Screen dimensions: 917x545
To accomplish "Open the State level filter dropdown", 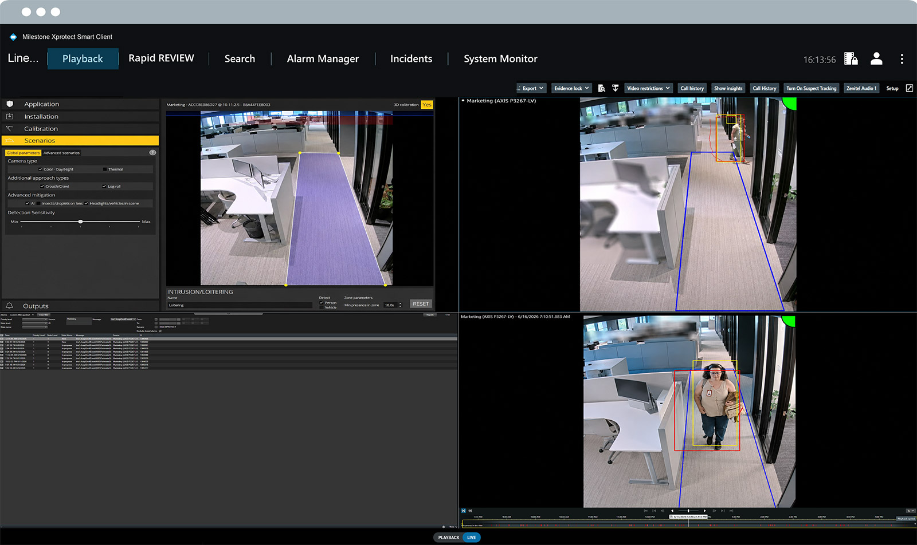I will [34, 323].
